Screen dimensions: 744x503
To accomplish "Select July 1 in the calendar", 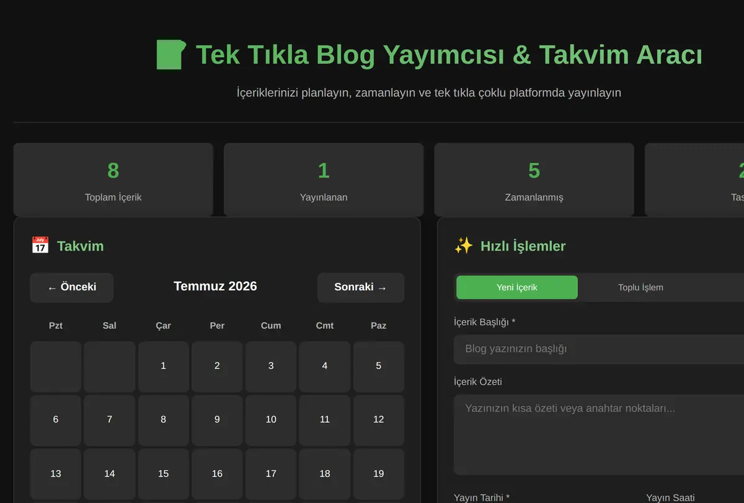I will coord(163,366).
